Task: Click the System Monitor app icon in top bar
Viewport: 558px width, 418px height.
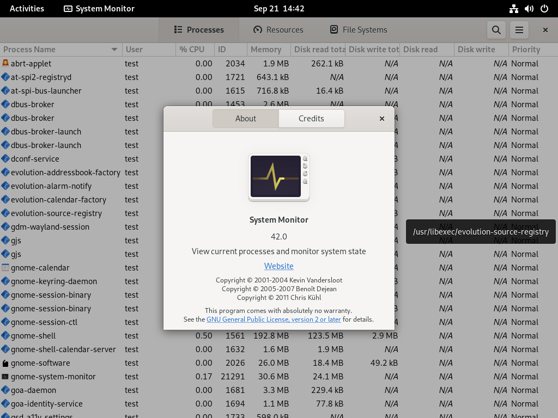Action: [x=68, y=9]
